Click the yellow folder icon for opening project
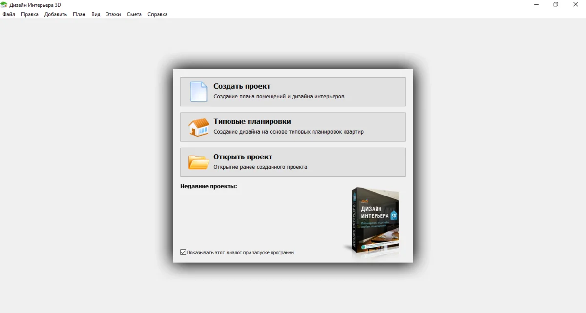This screenshot has width=586, height=313. pos(199,162)
